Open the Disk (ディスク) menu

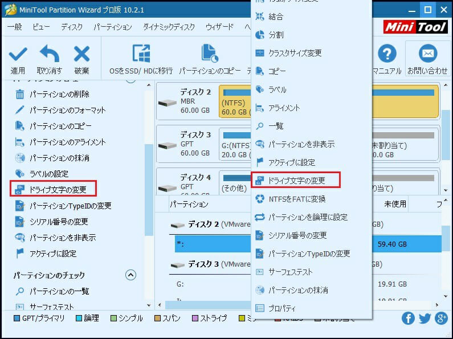(x=72, y=27)
